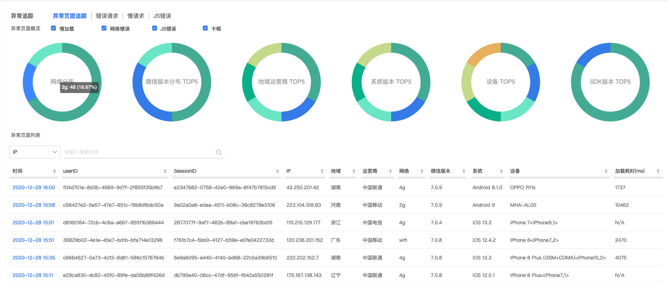Sort table by 系统 column
The width and height of the screenshot is (668, 284).
[x=501, y=171]
